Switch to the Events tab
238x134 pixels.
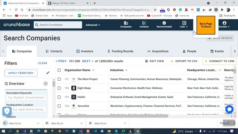(217, 51)
